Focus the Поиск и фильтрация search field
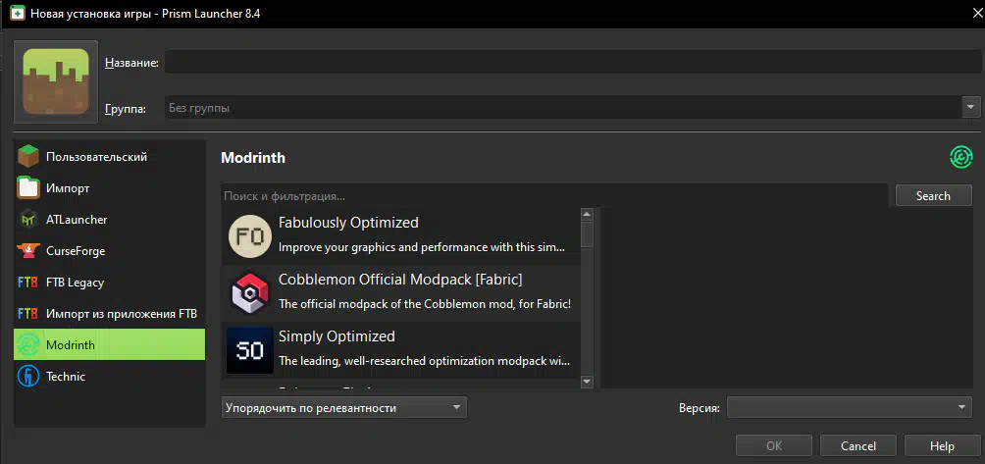The width and height of the screenshot is (985, 464). click(x=554, y=195)
